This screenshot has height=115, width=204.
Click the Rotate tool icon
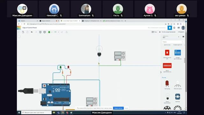pos(62,32)
